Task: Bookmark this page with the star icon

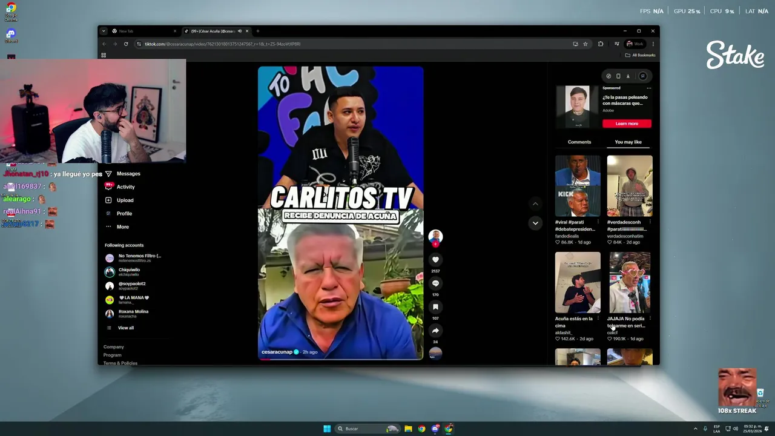Action: [x=585, y=44]
